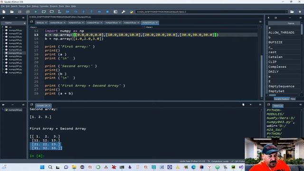Run current cell toolbar icon
304x171 pixels.
(44, 12)
